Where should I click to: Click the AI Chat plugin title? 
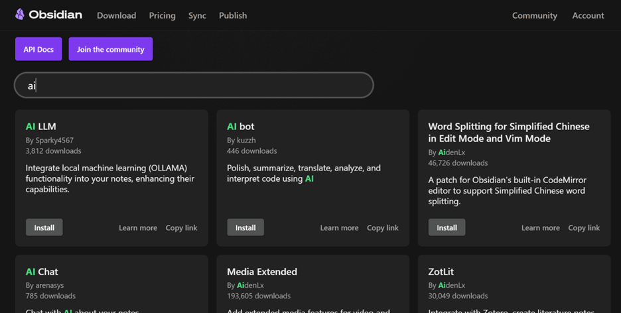[42, 271]
